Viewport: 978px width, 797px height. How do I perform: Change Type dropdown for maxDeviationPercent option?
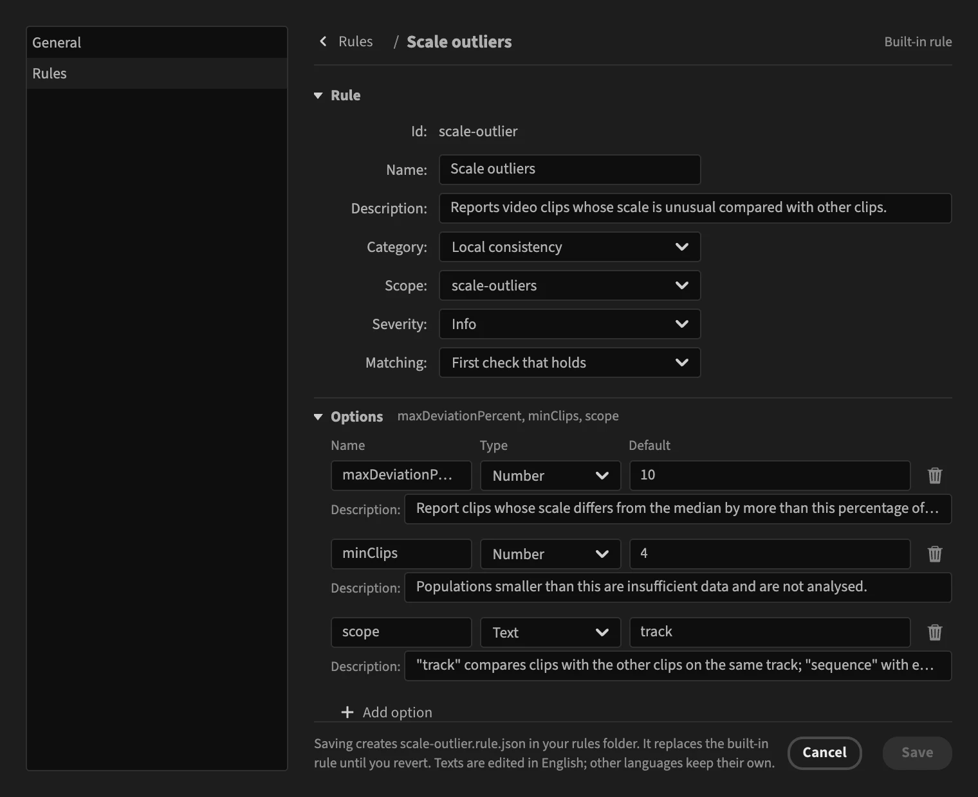(x=550, y=476)
